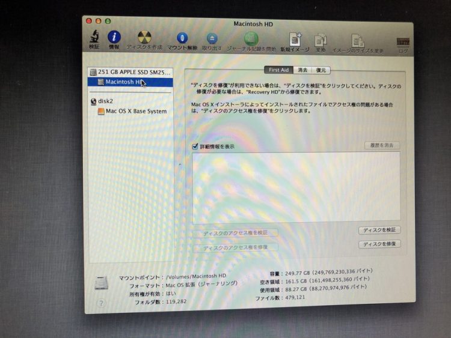This screenshot has width=451, height=338.
Task: Click the mount point /Volumes/Macintosh HD text
Action: point(196,276)
